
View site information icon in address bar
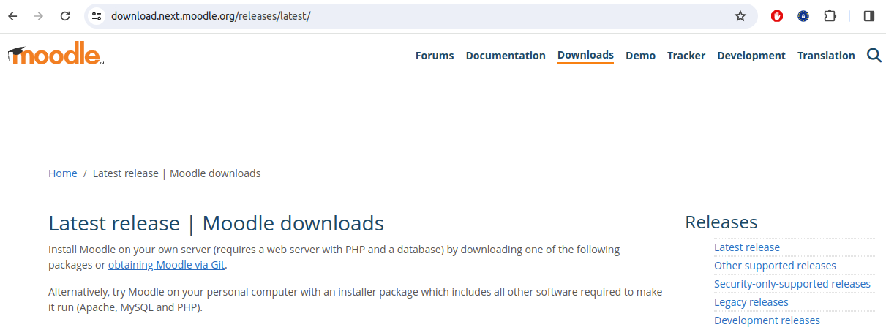(97, 16)
